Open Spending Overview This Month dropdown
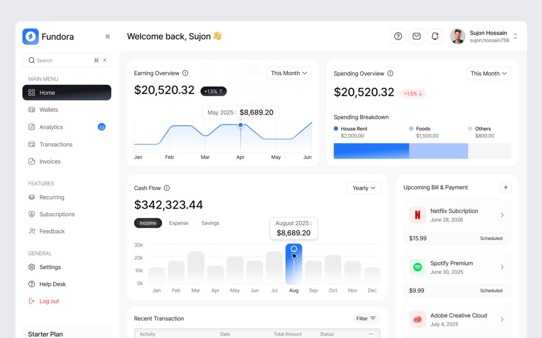The width and height of the screenshot is (542, 338). [489, 73]
